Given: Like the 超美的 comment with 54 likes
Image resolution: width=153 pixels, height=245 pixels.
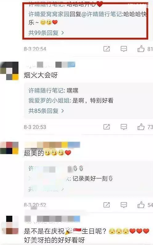Looking at the screenshot, I should [x=141, y=205].
